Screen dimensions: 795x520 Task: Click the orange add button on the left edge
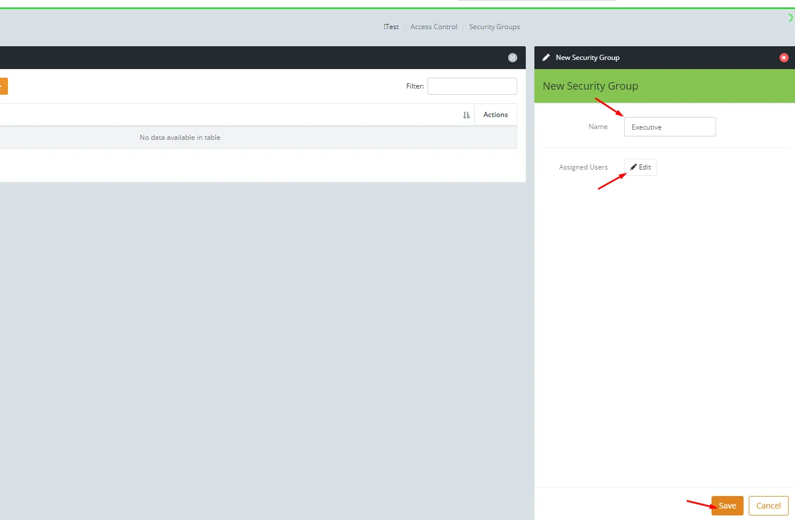2,86
